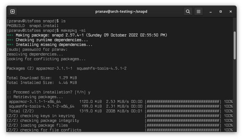Close the terminal window
The width and height of the screenshot is (243, 139).
point(230,12)
